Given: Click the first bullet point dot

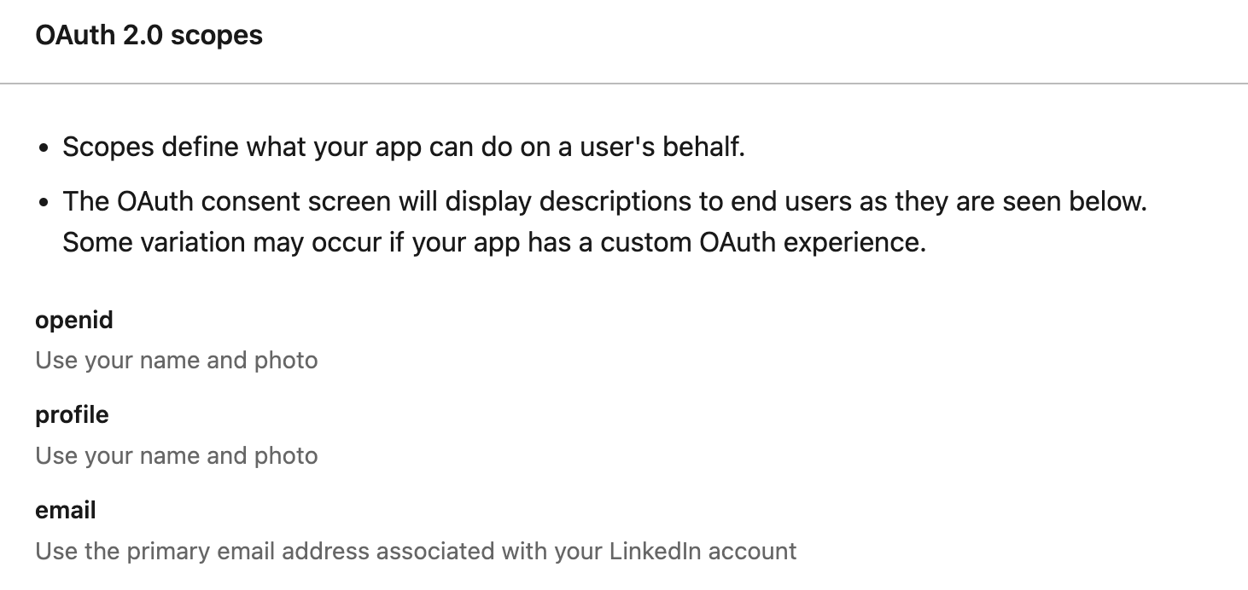Looking at the screenshot, I should coord(44,148).
